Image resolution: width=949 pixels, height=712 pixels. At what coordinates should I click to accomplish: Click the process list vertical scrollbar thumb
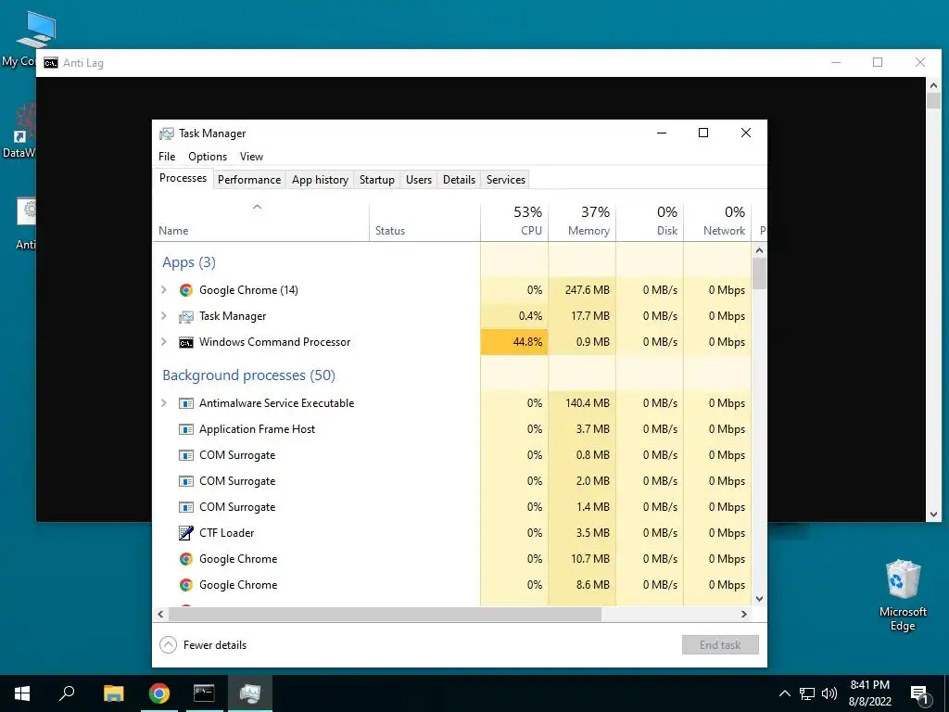point(760,273)
